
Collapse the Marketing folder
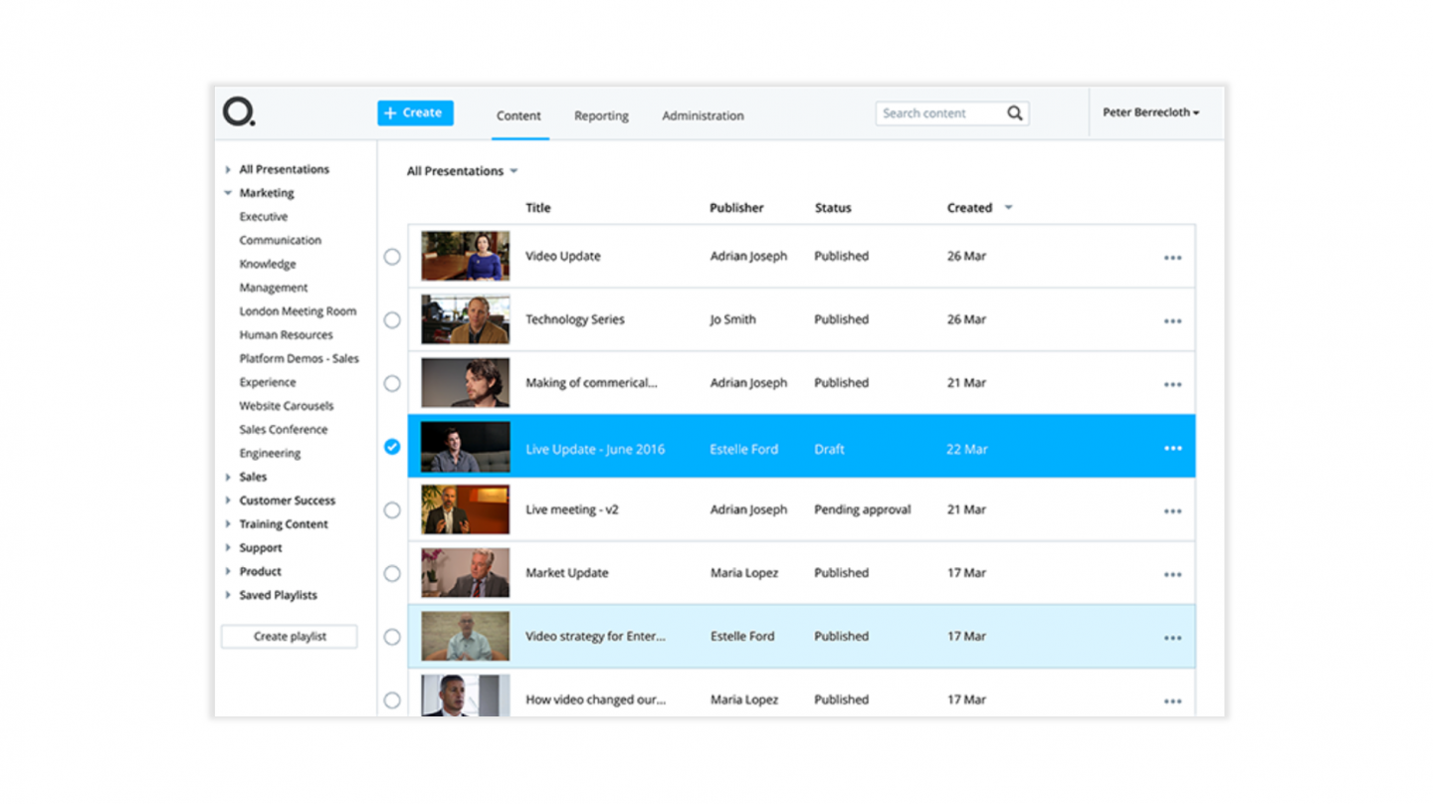coord(227,192)
